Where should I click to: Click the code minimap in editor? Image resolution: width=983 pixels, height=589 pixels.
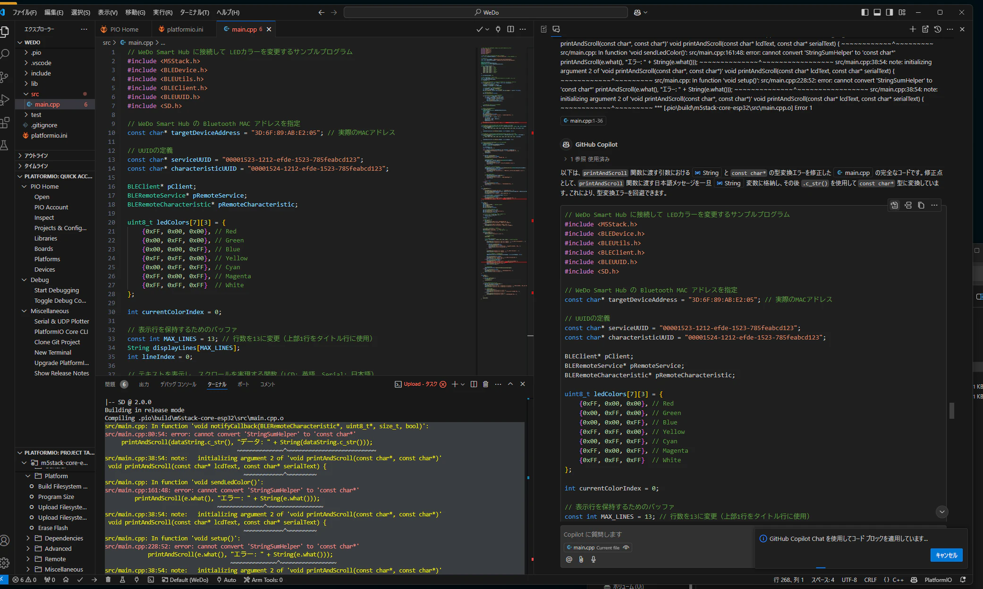pos(504,172)
